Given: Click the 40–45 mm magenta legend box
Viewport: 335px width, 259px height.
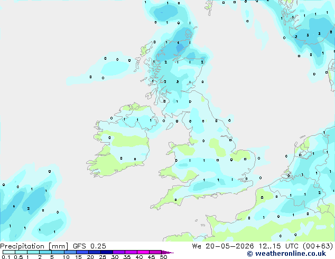Looking at the screenshot, I should point(143,252).
